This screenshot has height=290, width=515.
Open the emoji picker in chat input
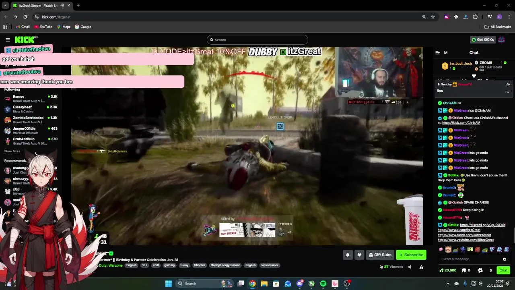(x=505, y=259)
